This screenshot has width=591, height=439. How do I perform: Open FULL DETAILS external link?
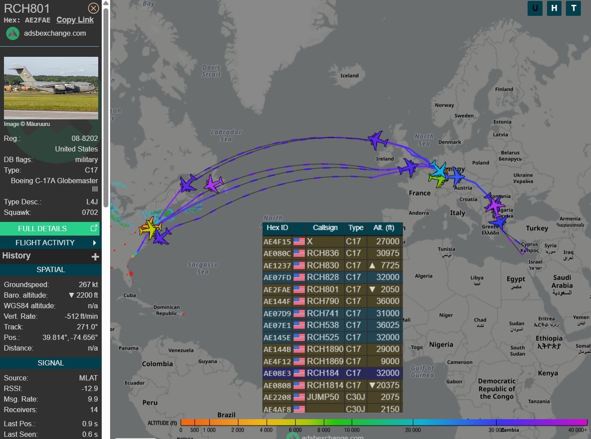click(x=50, y=229)
